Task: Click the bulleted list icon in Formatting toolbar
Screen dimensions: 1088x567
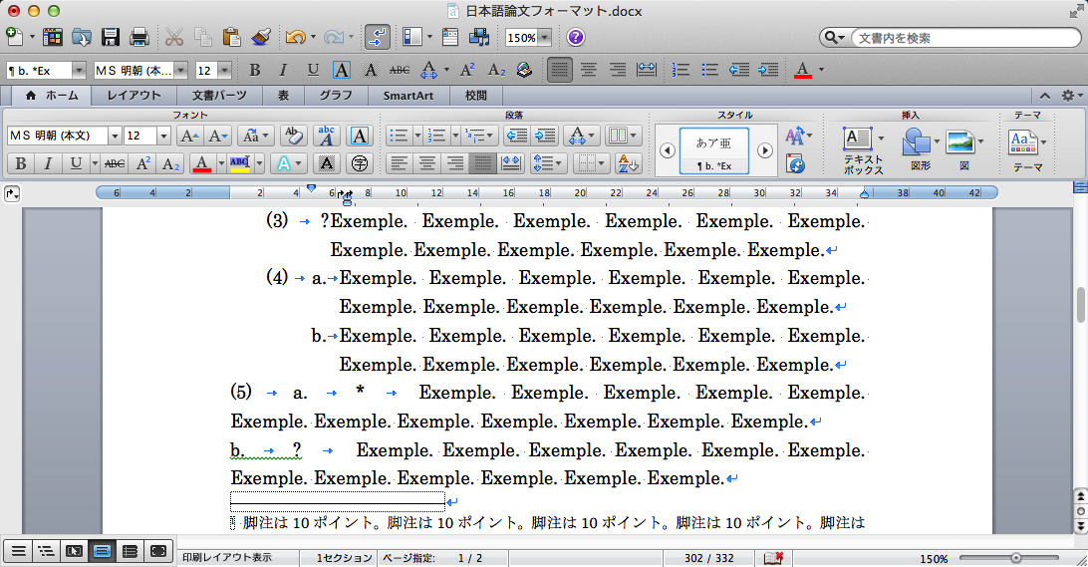Action: tap(709, 70)
